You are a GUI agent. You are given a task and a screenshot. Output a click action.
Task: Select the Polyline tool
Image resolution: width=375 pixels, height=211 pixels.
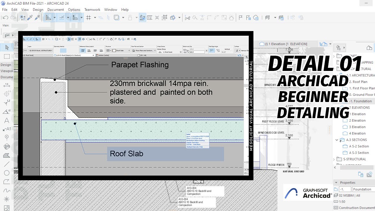pos(6,182)
